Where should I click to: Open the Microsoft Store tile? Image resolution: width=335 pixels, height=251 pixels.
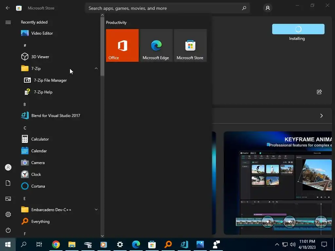[x=190, y=45]
